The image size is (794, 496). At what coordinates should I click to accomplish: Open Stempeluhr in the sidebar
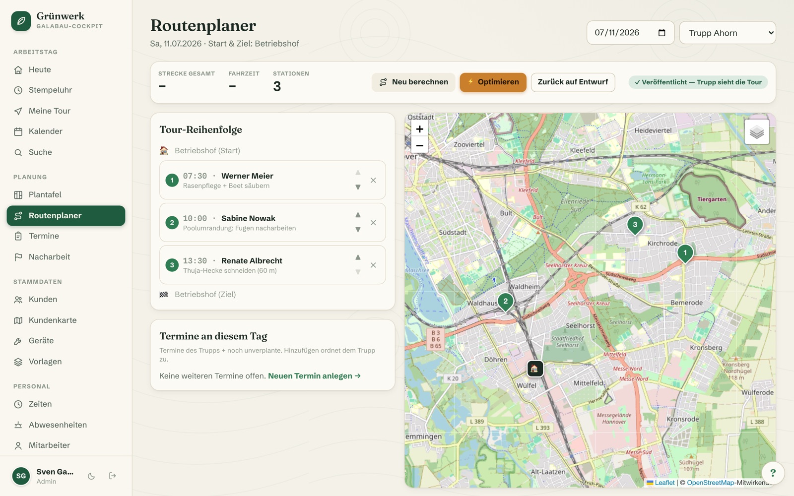click(x=66, y=90)
